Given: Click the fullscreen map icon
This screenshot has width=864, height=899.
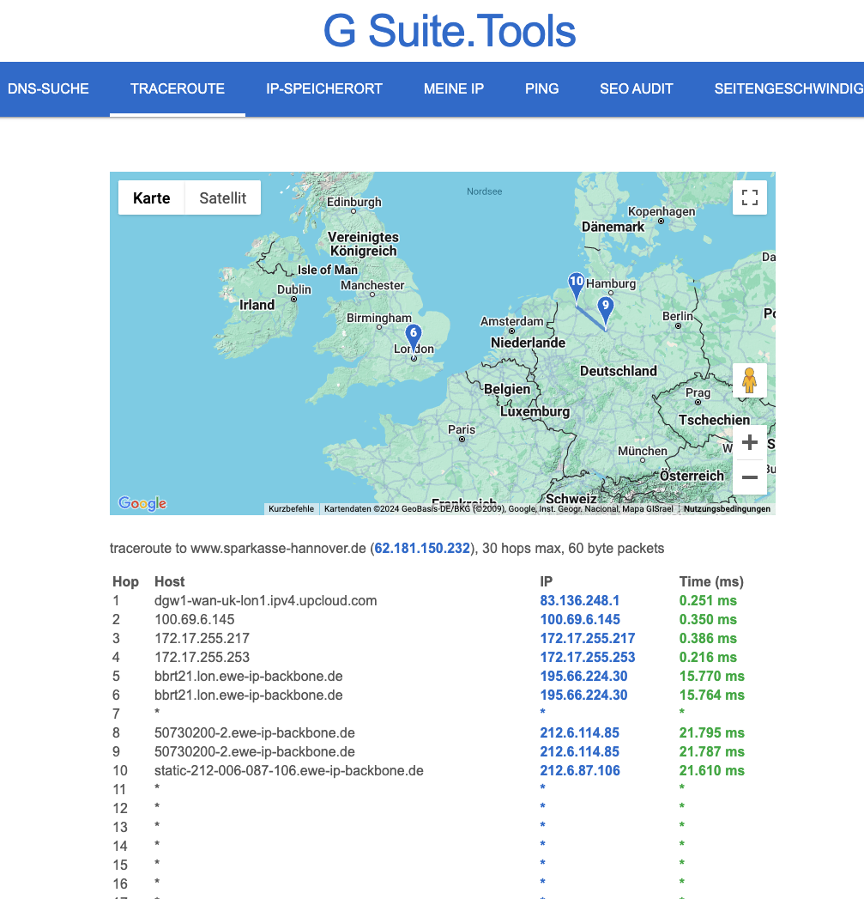Looking at the screenshot, I should [x=749, y=197].
